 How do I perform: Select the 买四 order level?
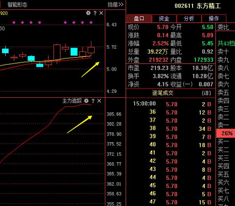click(223, 166)
